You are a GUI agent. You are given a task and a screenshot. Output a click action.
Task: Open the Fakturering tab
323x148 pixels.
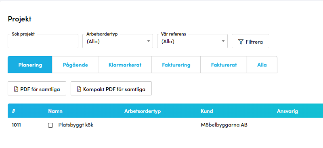coord(176,65)
